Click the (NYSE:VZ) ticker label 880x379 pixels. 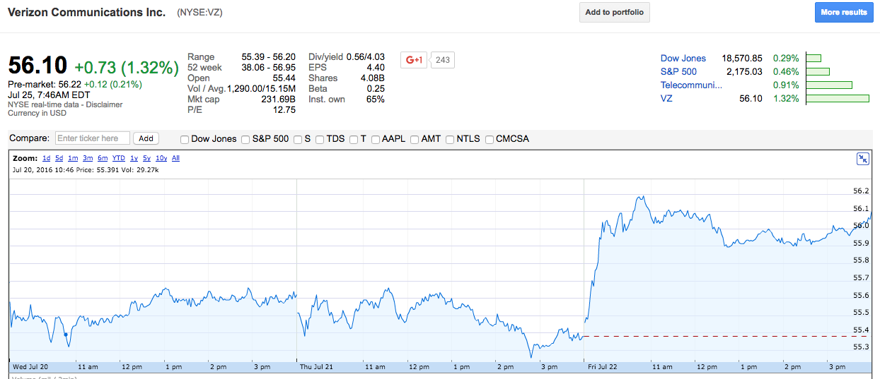coord(199,13)
